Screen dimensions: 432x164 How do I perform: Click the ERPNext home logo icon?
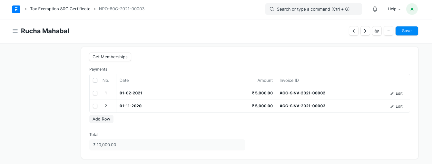(x=16, y=9)
